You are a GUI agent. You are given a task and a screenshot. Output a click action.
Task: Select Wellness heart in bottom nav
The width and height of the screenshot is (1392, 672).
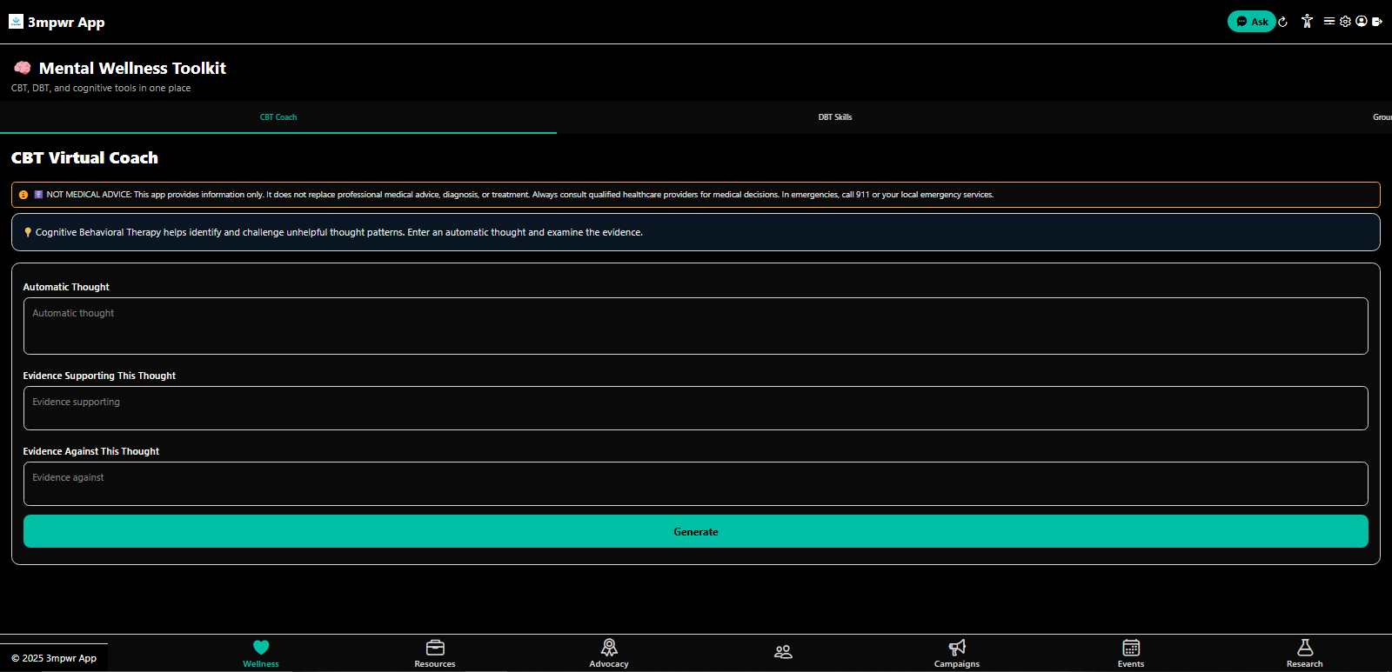(261, 653)
